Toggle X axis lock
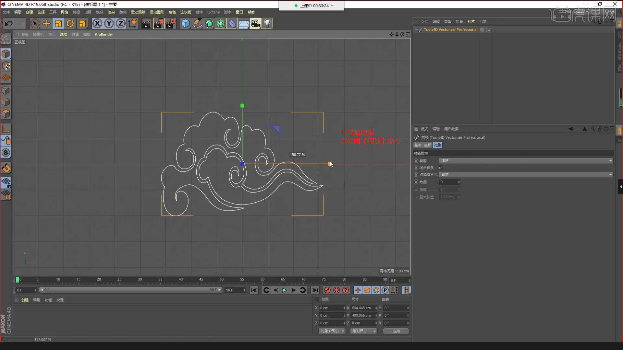The height and width of the screenshot is (350, 623). pyautogui.click(x=97, y=23)
